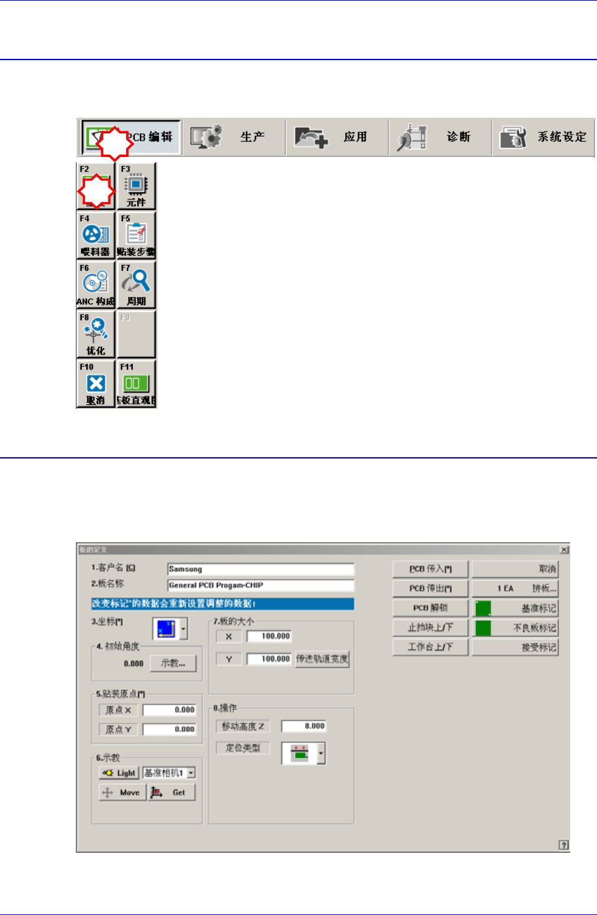Click the dialog 取消 cancel button

(x=515, y=570)
